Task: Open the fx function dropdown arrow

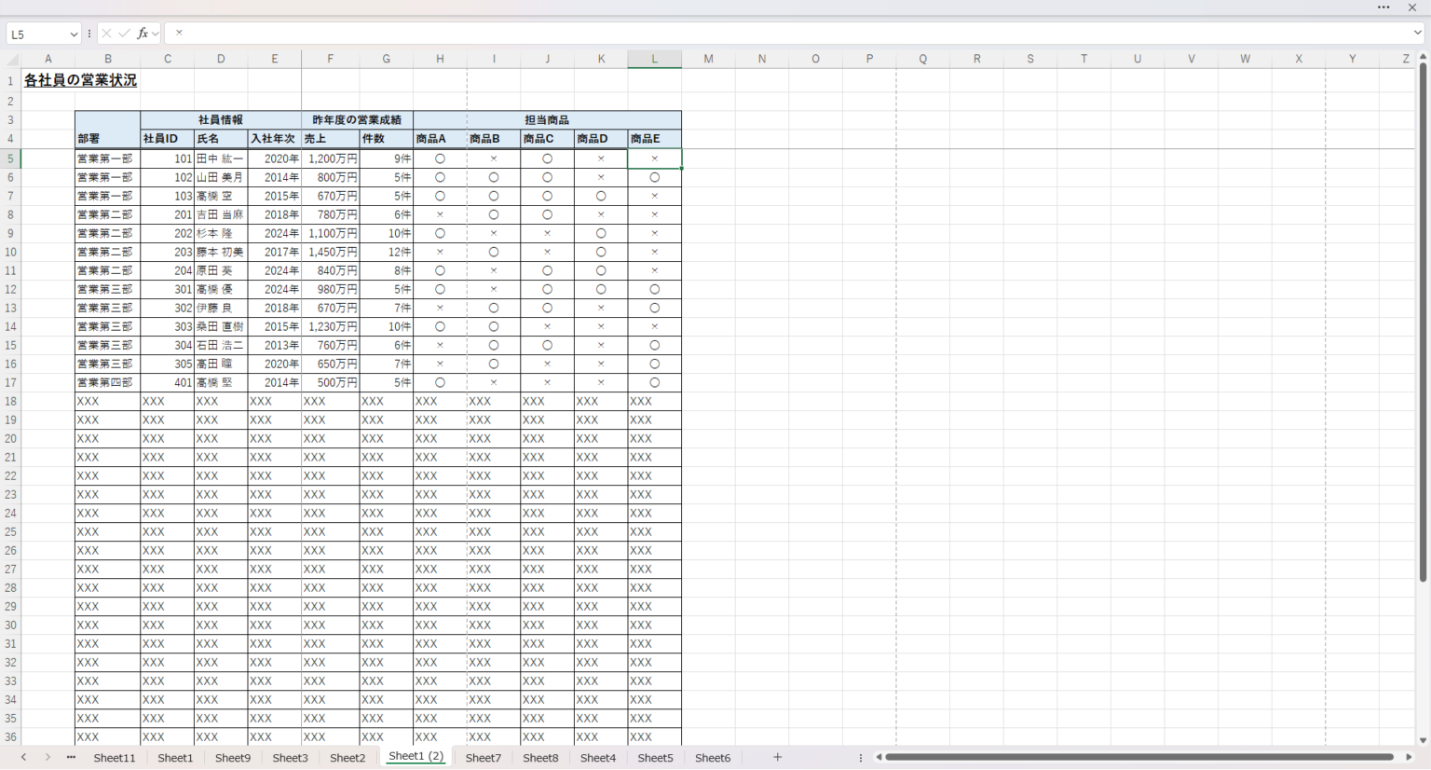Action: (156, 34)
